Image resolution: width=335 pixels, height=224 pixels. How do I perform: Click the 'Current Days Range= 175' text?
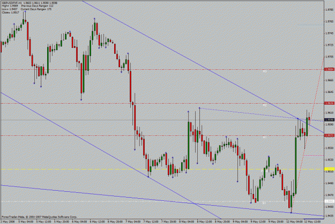[36, 9]
